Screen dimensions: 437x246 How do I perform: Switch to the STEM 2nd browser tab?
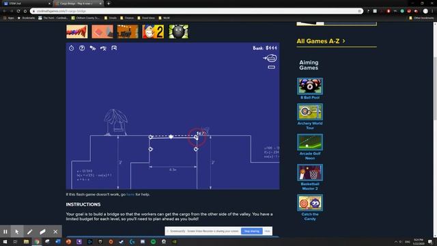(27, 3)
